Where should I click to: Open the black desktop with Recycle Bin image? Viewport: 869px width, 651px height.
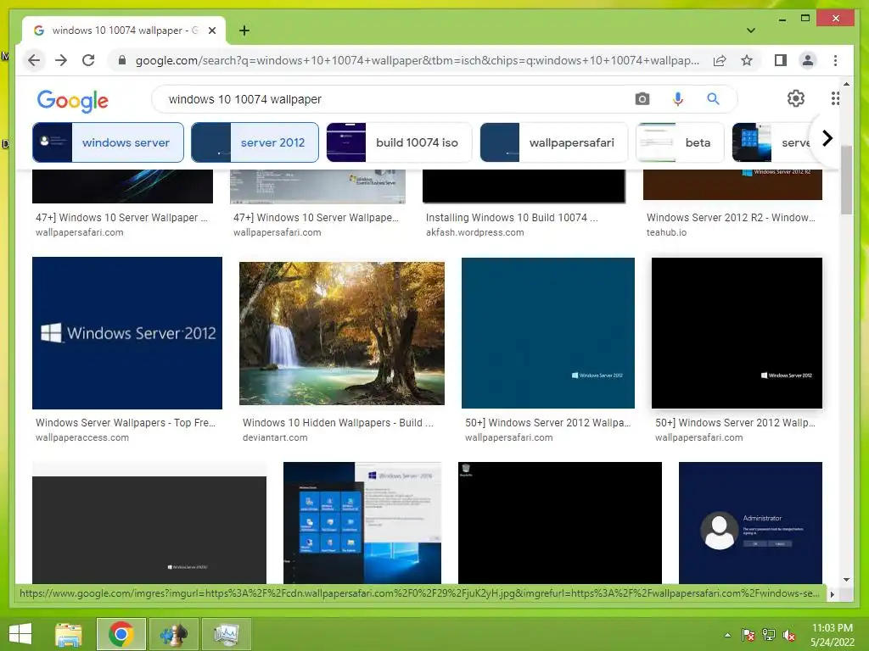click(560, 522)
